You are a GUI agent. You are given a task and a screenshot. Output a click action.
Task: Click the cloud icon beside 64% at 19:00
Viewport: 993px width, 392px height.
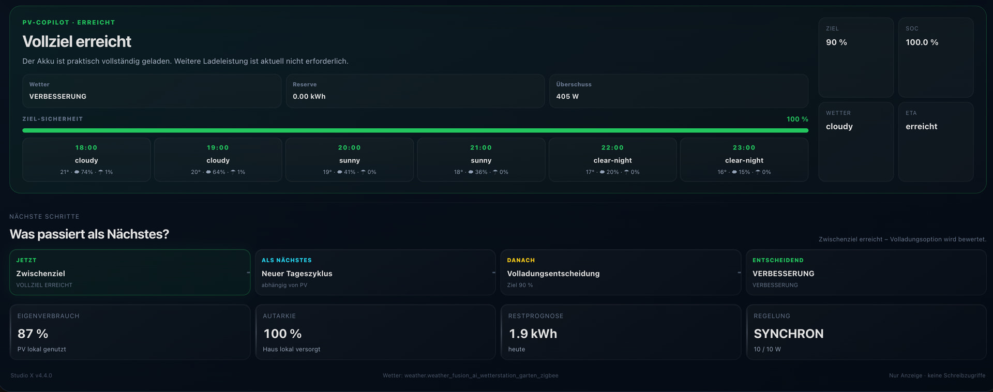(x=208, y=172)
